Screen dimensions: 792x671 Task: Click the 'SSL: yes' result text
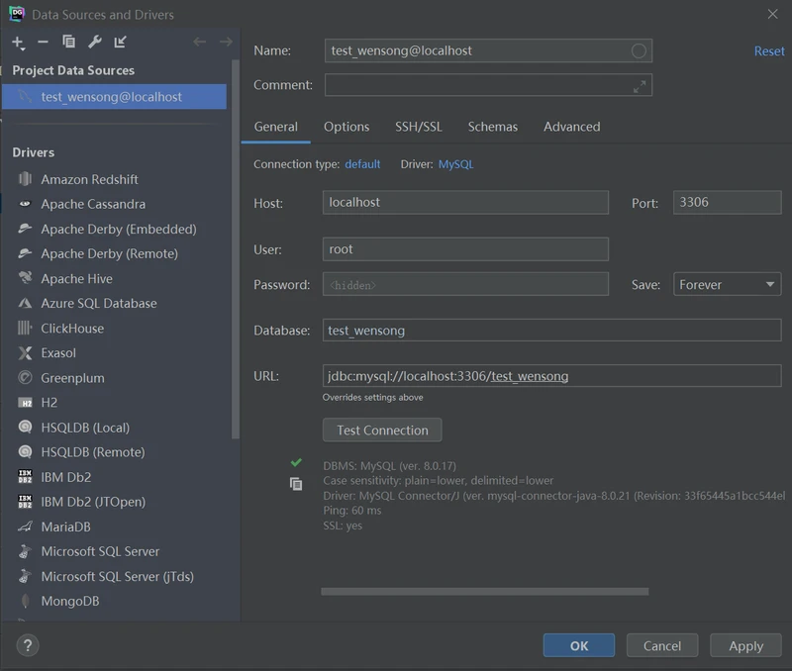343,526
